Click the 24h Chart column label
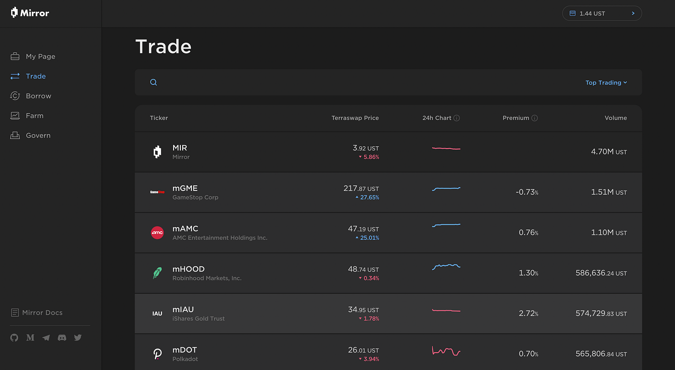This screenshot has height=370, width=675. click(437, 118)
